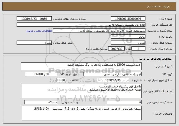
Task: Click the label شهر محل تحویل
Action: (x=63, y=43)
